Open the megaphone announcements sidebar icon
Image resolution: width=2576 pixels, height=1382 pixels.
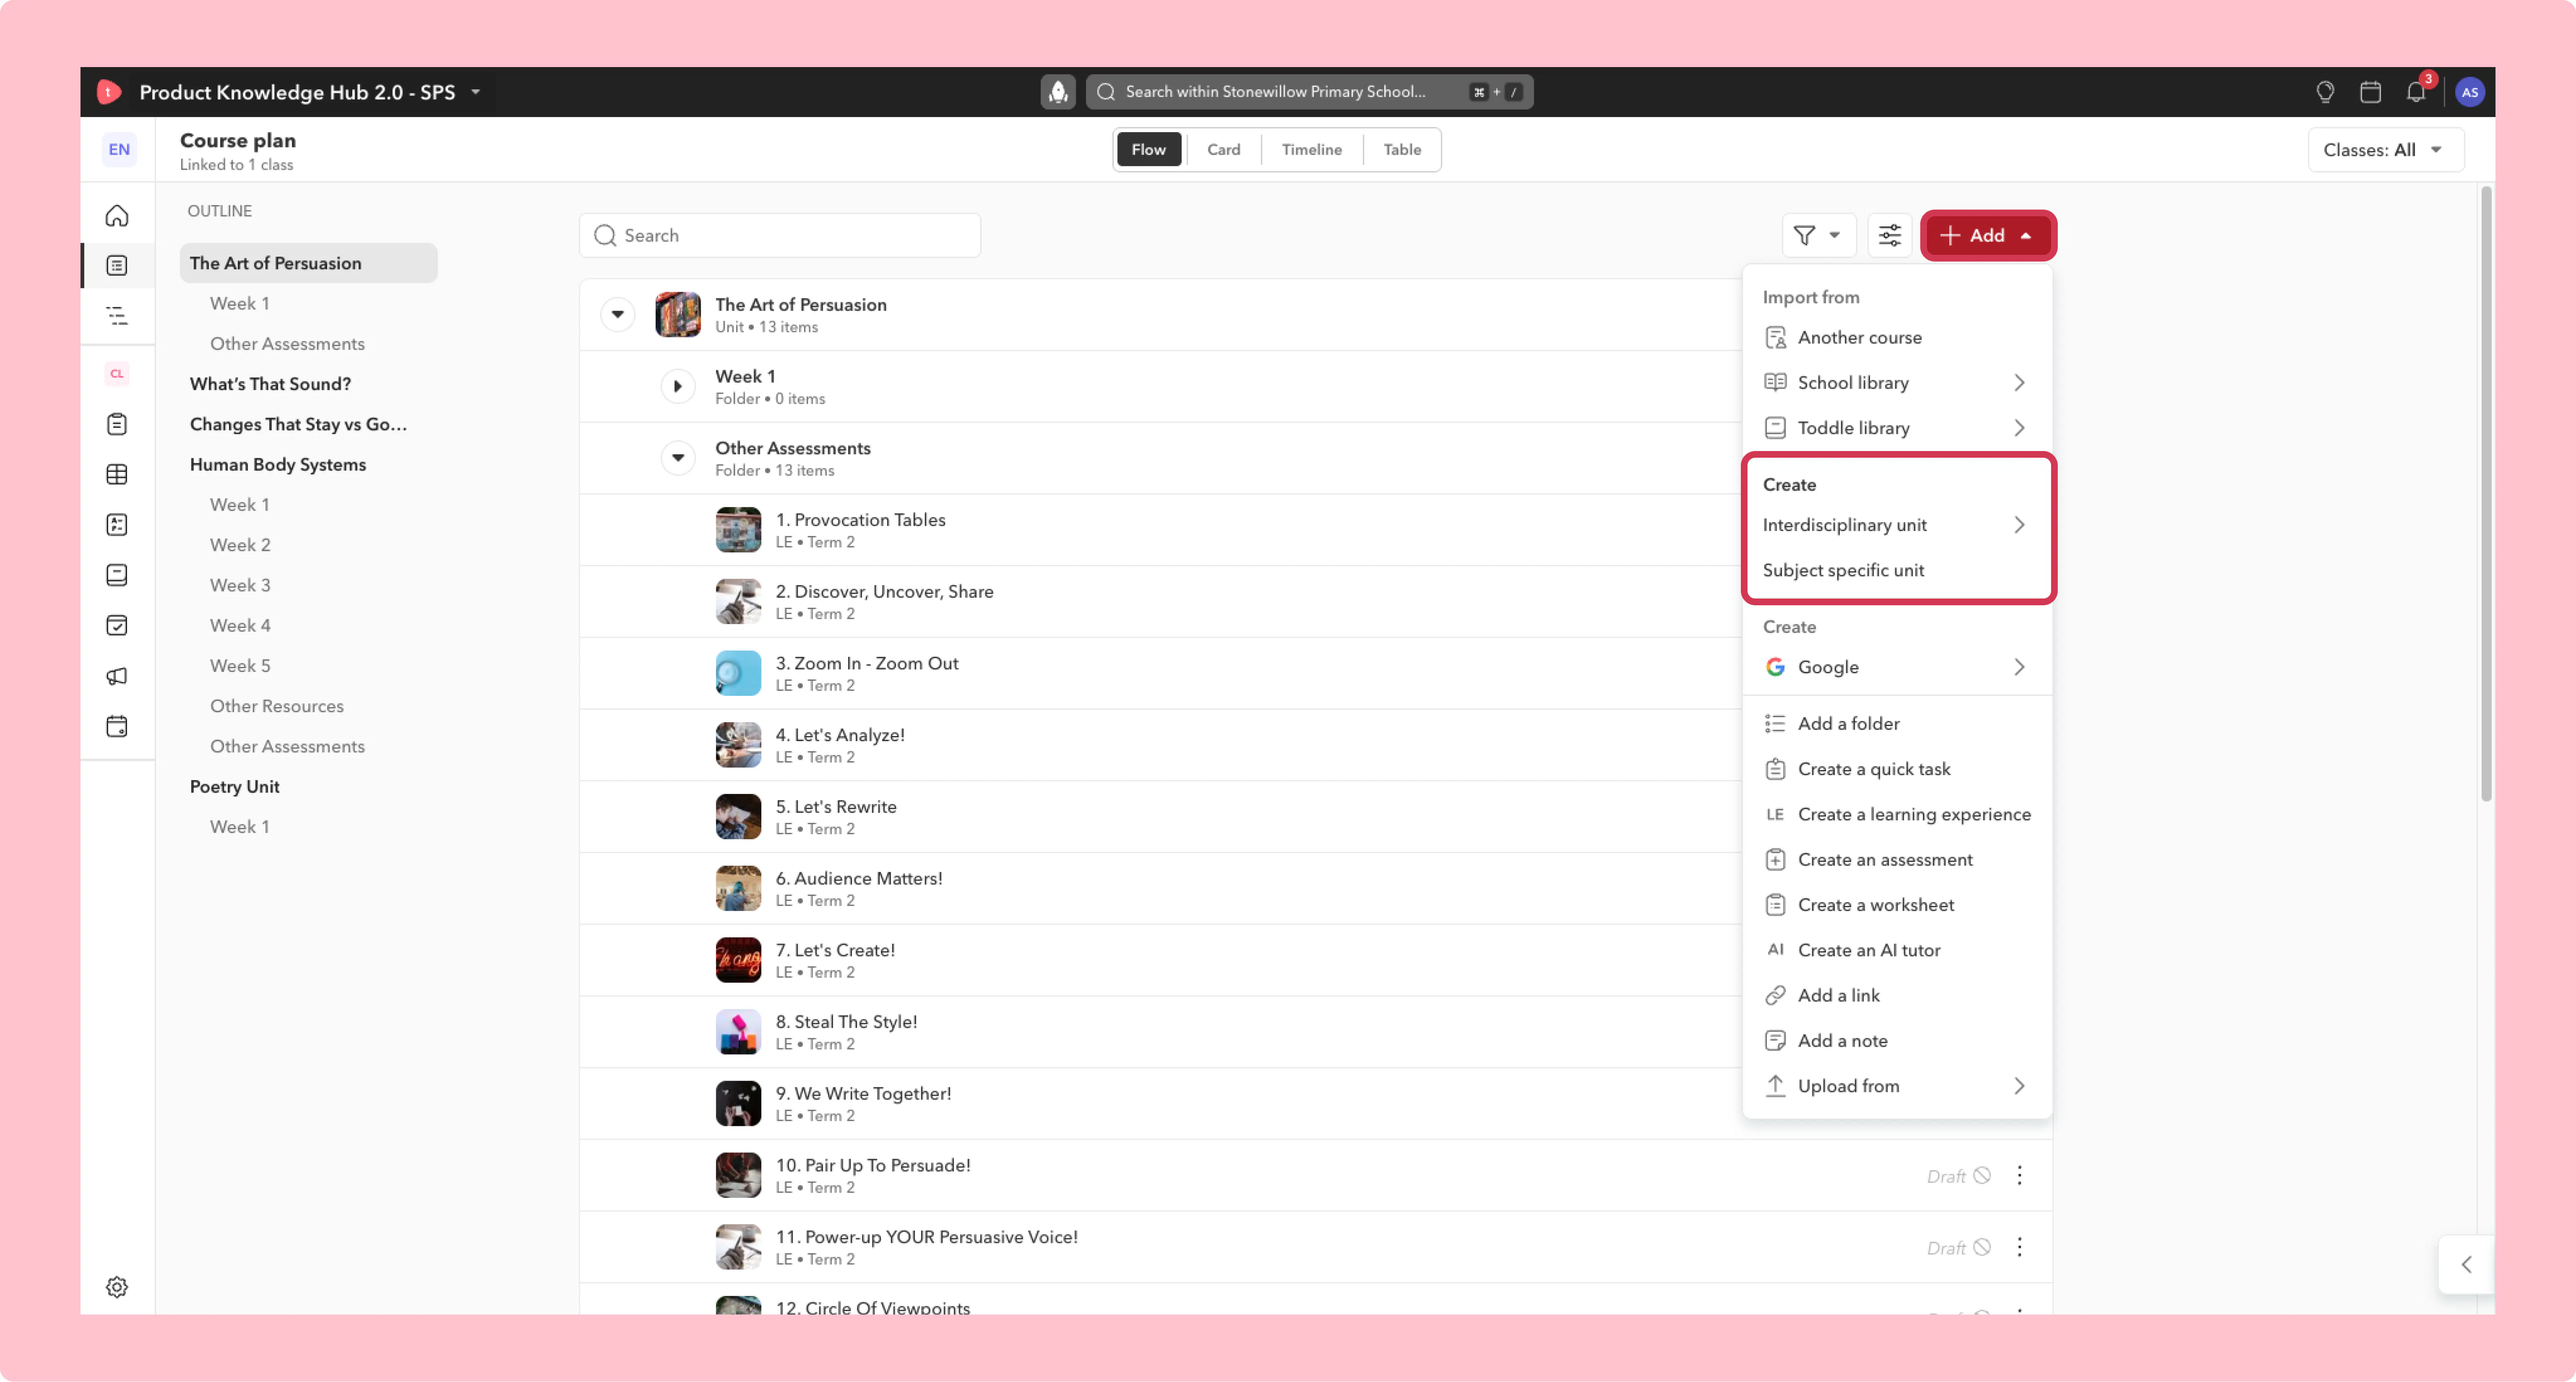point(117,676)
